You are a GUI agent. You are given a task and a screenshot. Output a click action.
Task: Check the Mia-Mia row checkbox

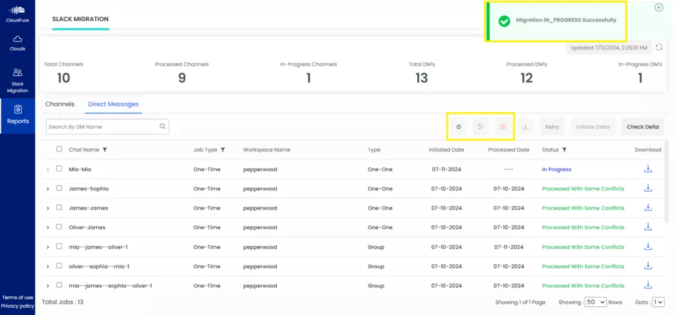pos(59,169)
